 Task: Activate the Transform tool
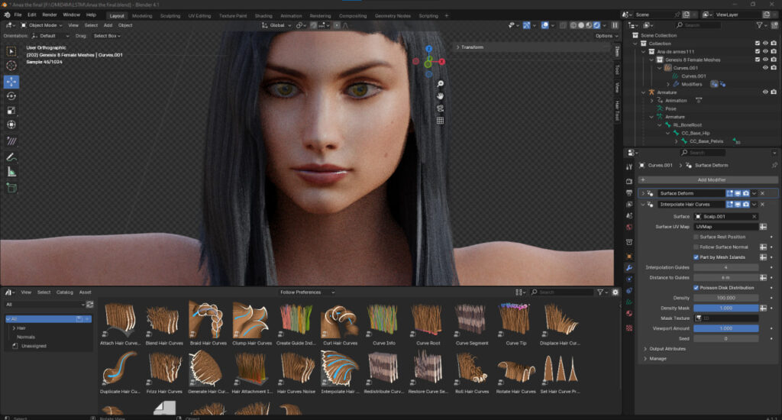coord(11,124)
